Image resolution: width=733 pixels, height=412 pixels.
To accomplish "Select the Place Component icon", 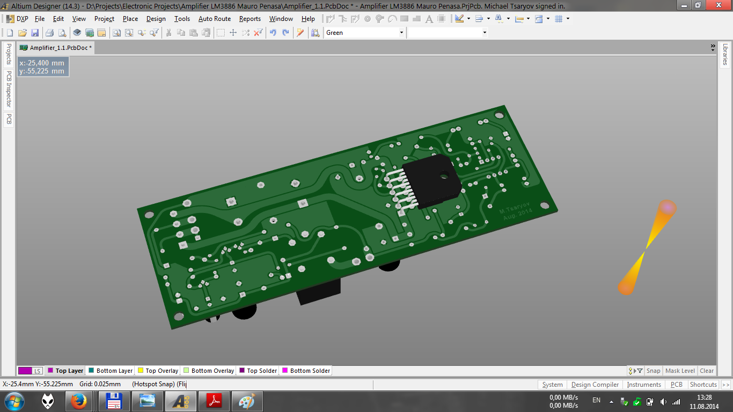I will [x=441, y=19].
